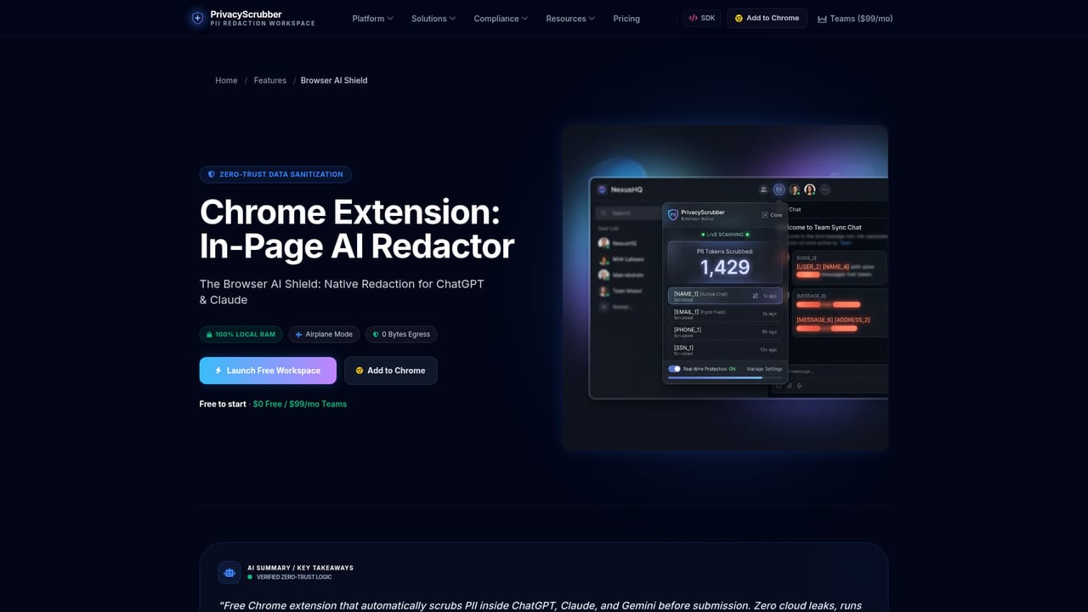Click the Launch Free Workspace button
The width and height of the screenshot is (1088, 612).
(x=268, y=371)
